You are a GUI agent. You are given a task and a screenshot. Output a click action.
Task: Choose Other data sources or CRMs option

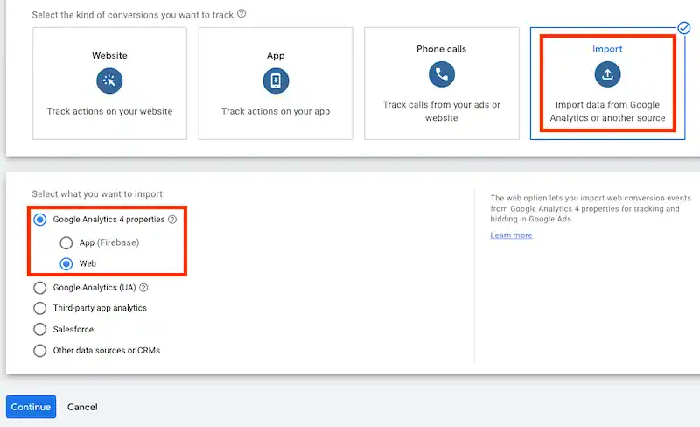tap(39, 351)
